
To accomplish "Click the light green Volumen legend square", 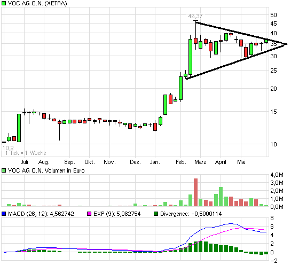I will pyautogui.click(x=4, y=170).
